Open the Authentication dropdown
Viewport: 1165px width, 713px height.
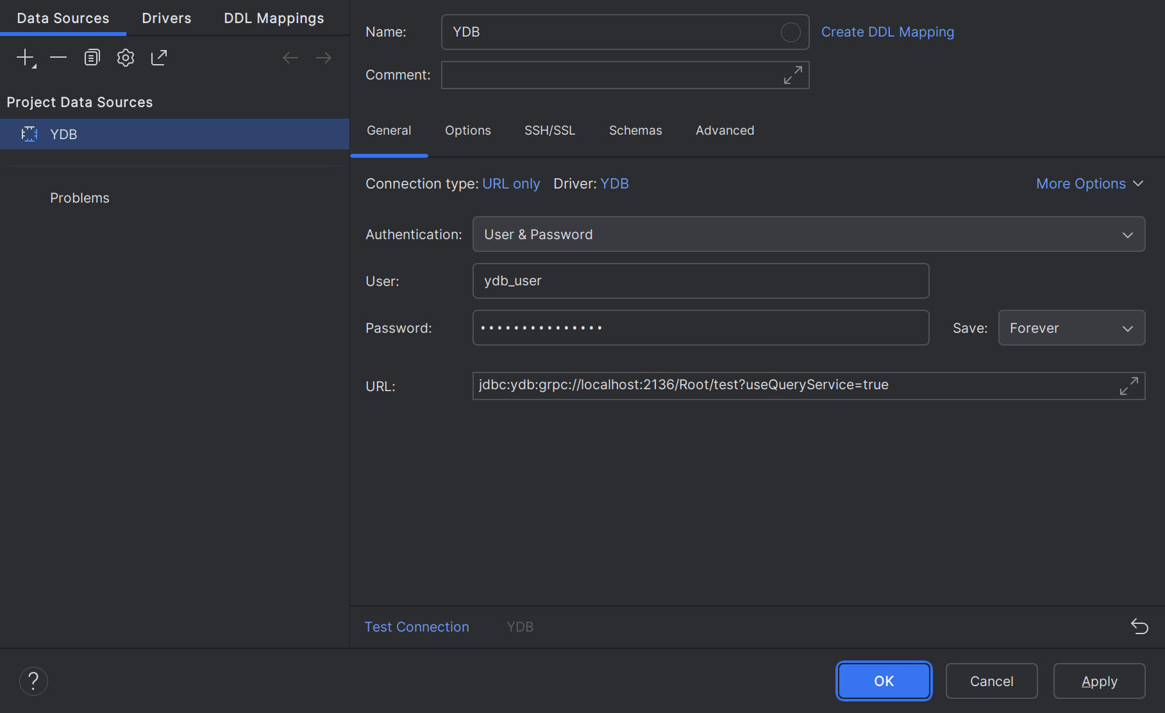tap(809, 235)
